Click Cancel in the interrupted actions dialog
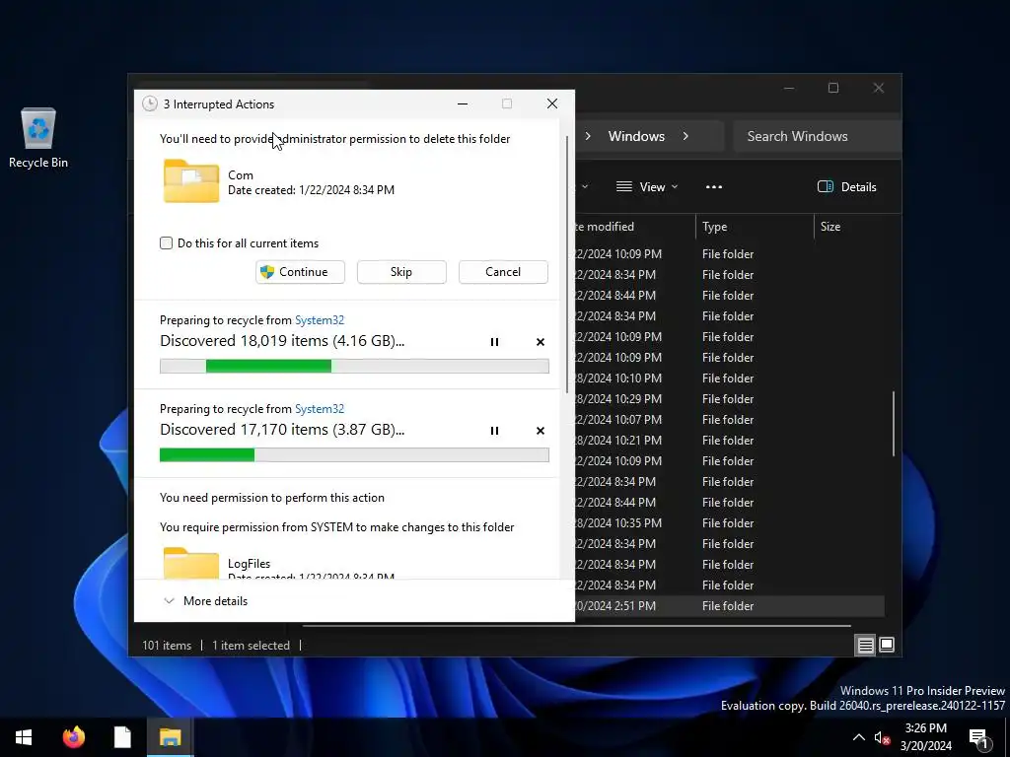 point(503,272)
